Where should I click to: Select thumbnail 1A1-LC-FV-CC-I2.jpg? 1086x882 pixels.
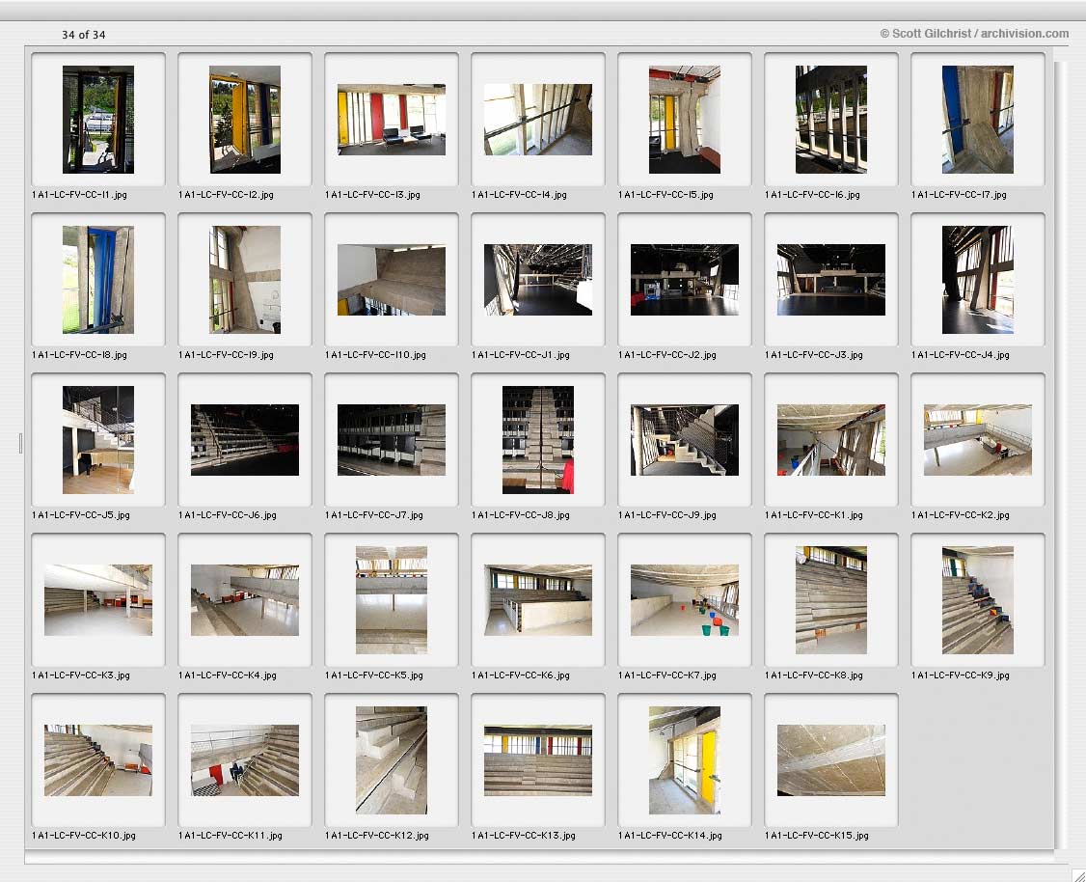pos(245,119)
